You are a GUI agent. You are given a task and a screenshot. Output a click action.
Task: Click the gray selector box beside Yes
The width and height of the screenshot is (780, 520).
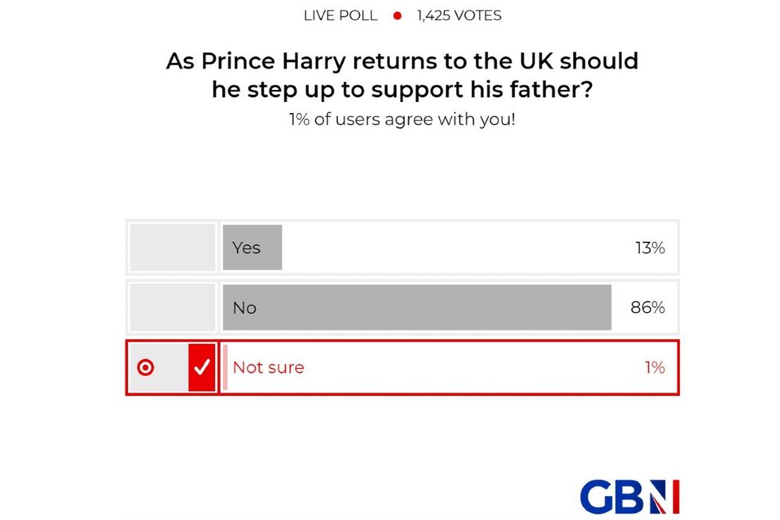click(x=172, y=247)
